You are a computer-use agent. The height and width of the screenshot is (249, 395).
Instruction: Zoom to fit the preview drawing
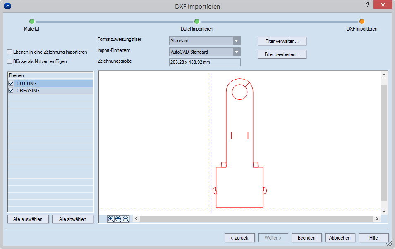118,219
